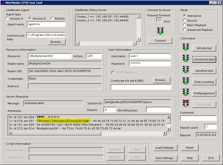
Task: Click the Certificate file path field
Action: [x=141, y=87]
